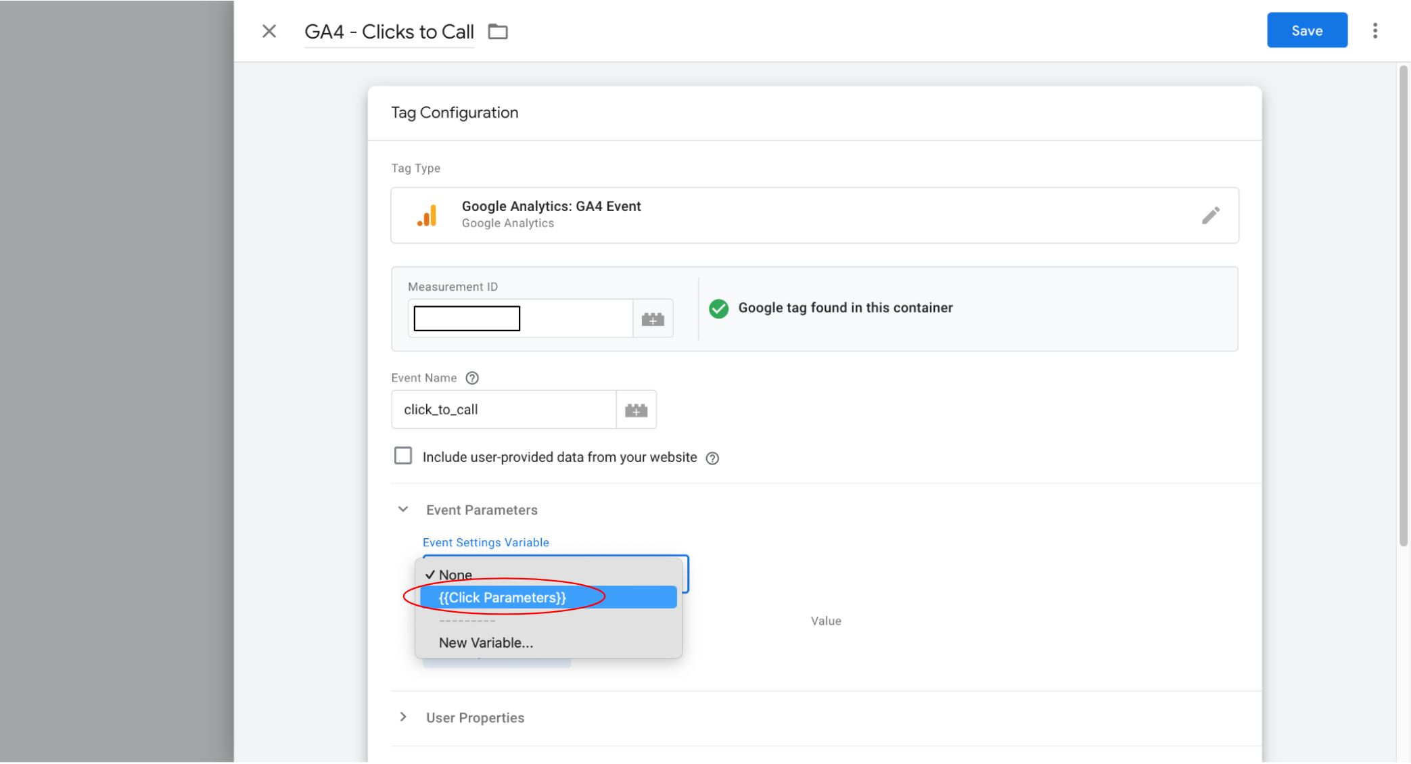Open the three-dot more options menu

point(1374,30)
